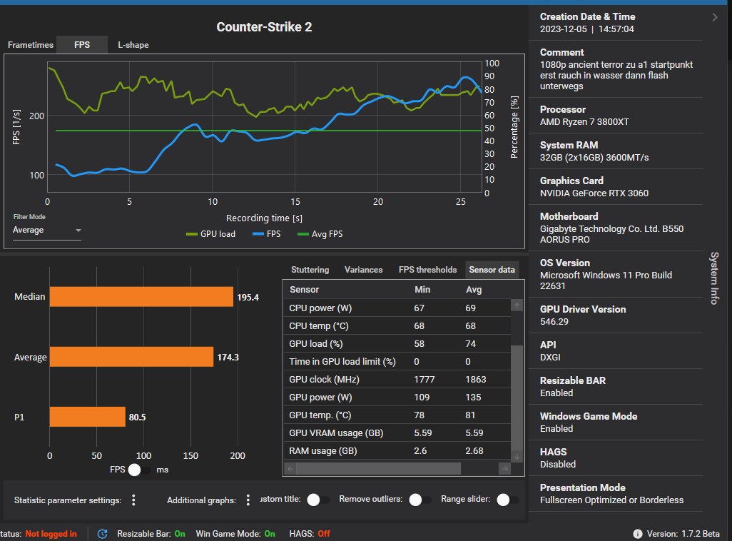
Task: Open the Stuttering tab
Action: coord(310,270)
